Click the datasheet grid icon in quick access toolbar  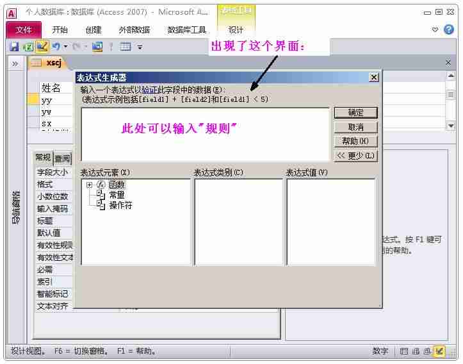point(126,47)
